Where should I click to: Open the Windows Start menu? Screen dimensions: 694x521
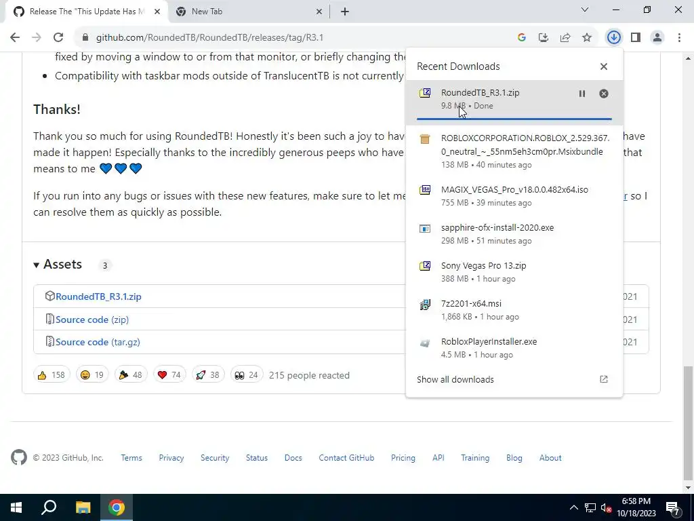tap(16, 507)
